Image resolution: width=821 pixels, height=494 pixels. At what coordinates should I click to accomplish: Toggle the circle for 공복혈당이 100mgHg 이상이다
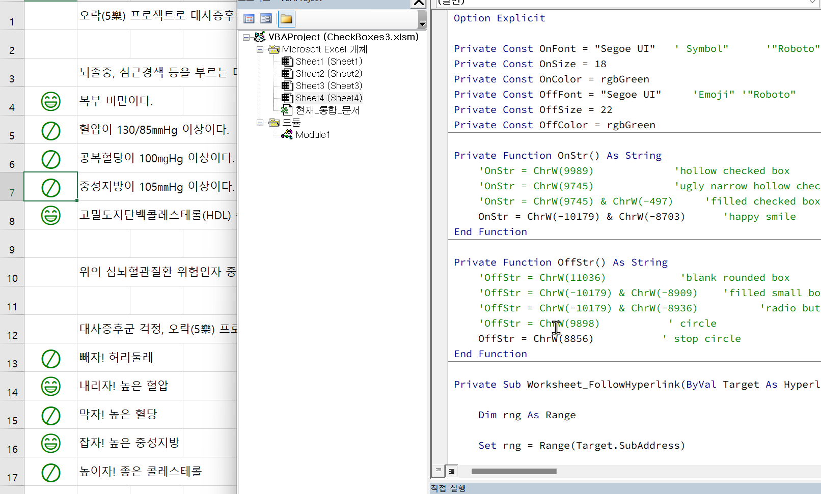(50, 159)
